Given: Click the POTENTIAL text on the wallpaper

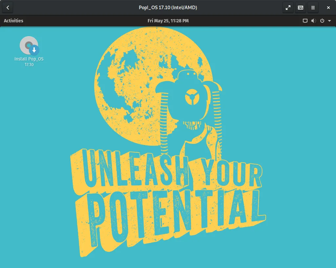Looking at the screenshot, I should pos(174,214).
